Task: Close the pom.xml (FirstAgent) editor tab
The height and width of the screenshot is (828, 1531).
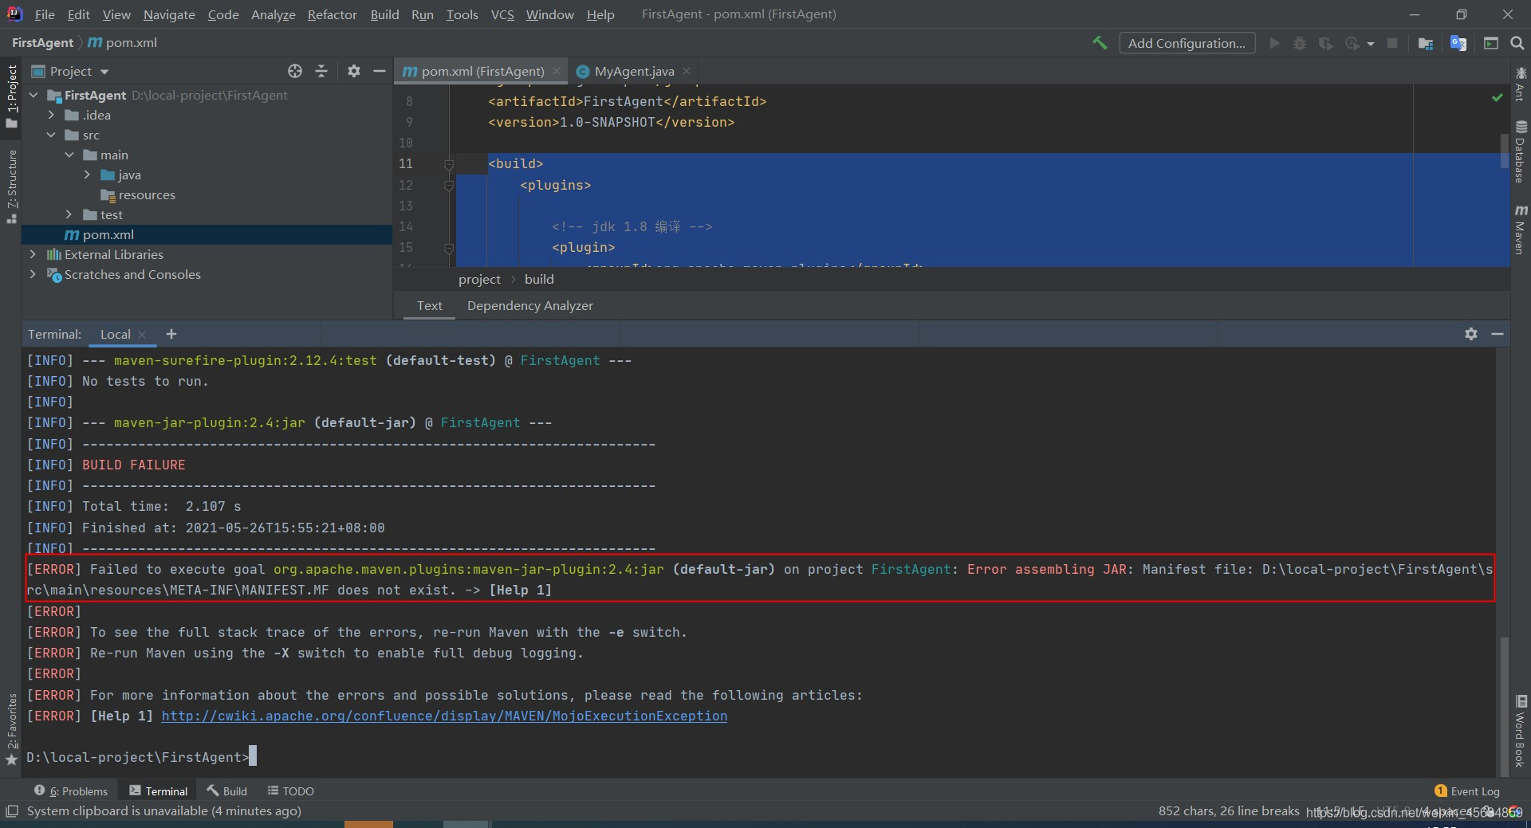Action: click(557, 71)
